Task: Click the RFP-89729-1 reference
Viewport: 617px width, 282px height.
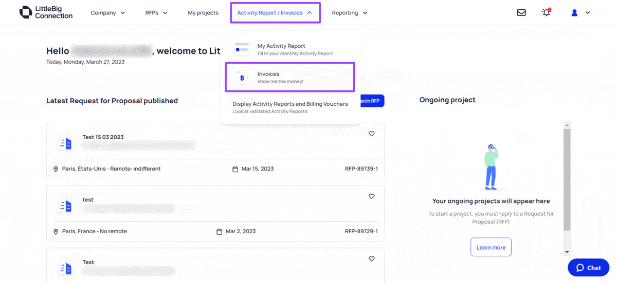Action: point(361,231)
